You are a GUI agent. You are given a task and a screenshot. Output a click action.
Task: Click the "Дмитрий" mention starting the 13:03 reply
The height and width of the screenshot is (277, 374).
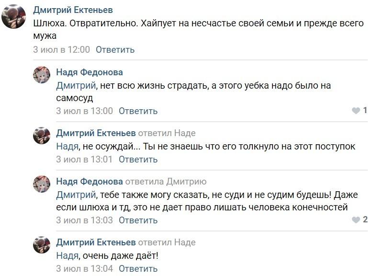point(76,195)
